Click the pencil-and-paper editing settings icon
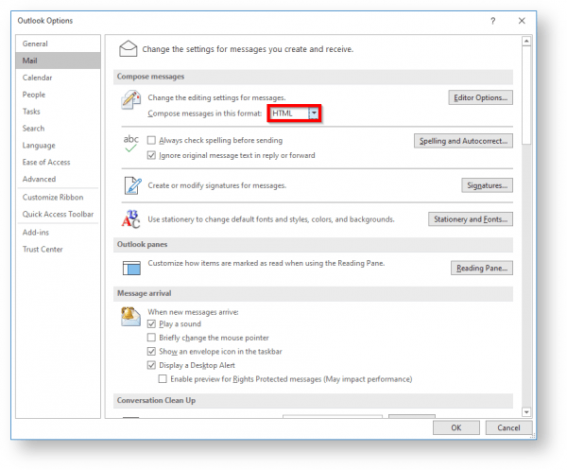The height and width of the screenshot is (470, 567). point(130,100)
